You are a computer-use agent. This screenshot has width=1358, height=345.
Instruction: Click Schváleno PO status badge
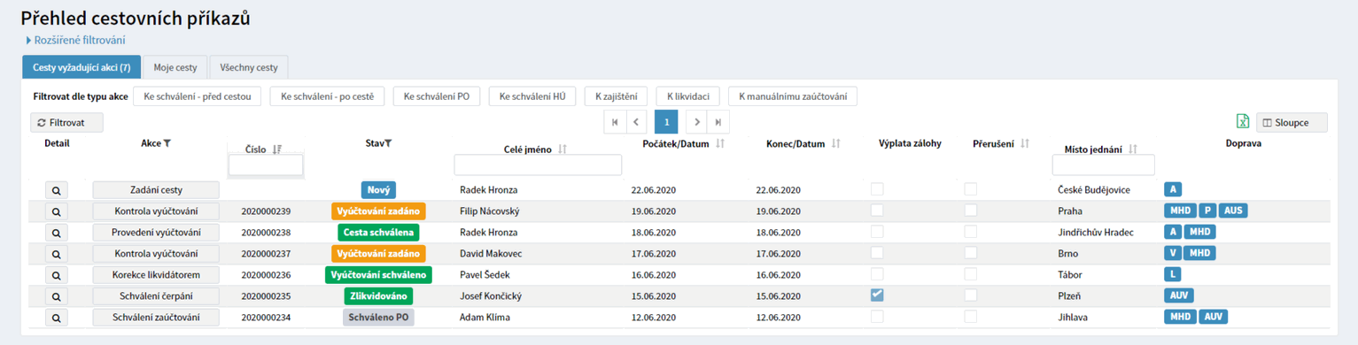coord(378,318)
